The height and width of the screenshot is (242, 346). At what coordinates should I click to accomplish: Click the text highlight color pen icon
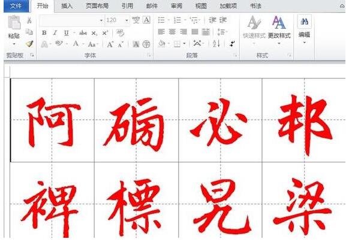[59, 43]
